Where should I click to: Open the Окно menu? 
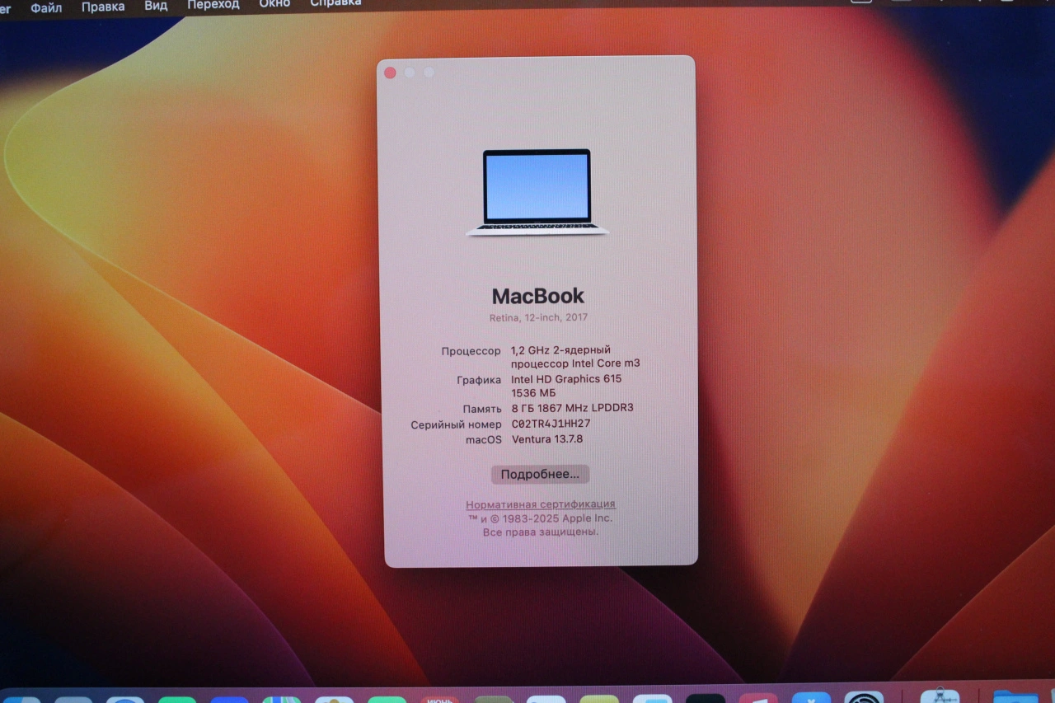[x=274, y=4]
